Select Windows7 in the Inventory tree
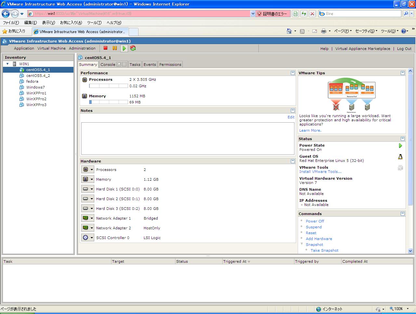 35,87
